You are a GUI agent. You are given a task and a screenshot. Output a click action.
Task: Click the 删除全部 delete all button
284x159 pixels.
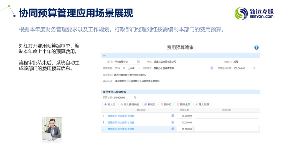pos(183,105)
